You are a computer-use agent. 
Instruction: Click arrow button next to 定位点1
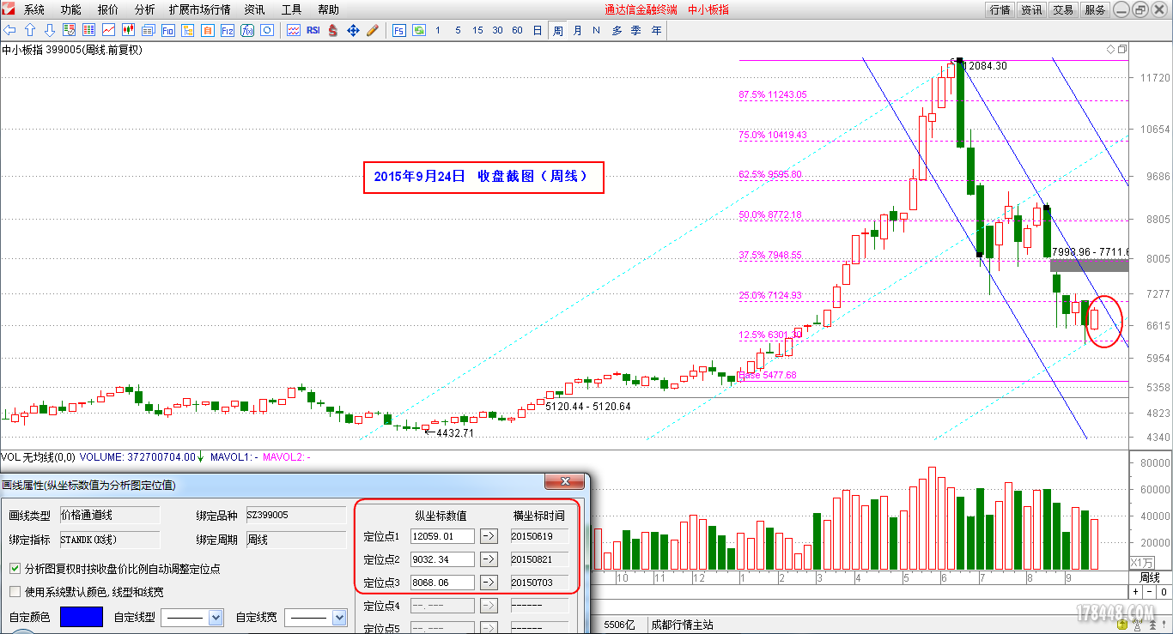[x=489, y=536]
